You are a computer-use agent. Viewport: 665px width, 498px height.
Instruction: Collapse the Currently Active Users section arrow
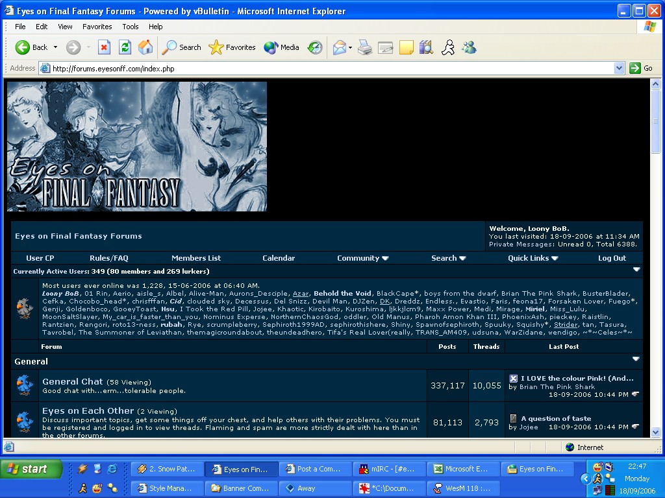point(636,269)
